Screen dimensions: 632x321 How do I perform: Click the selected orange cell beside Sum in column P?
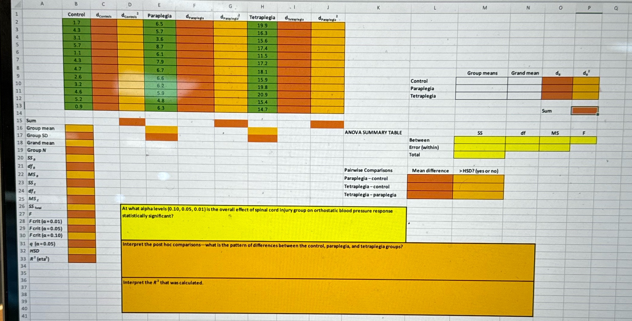(585, 111)
